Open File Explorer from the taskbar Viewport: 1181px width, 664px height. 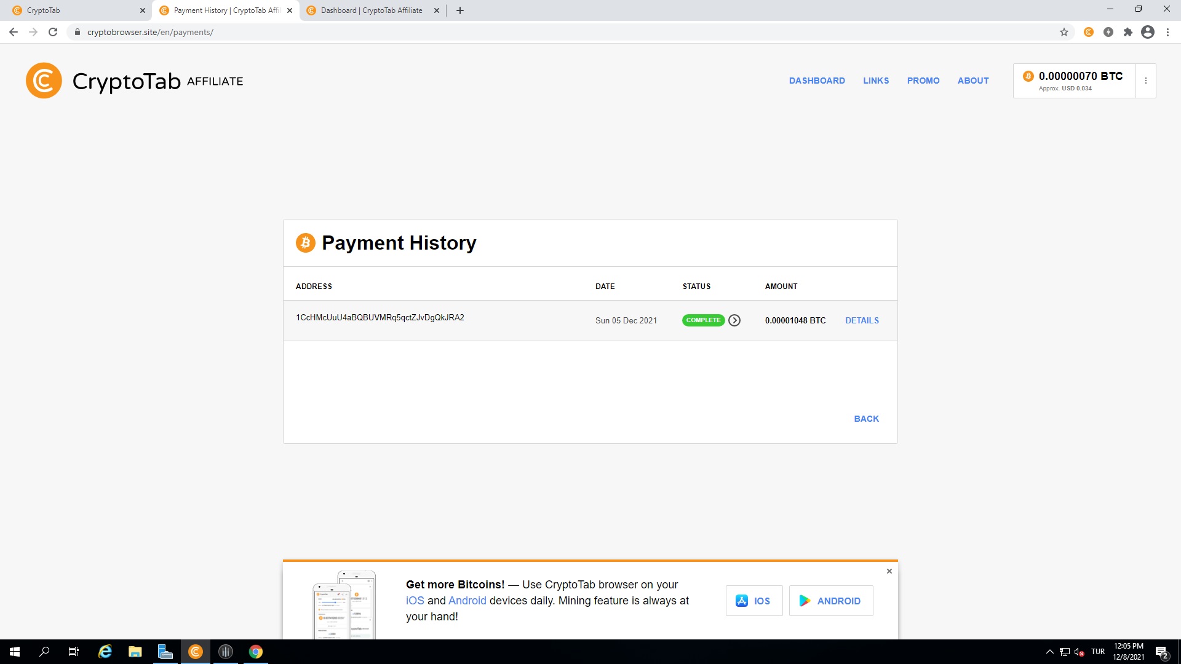click(135, 652)
